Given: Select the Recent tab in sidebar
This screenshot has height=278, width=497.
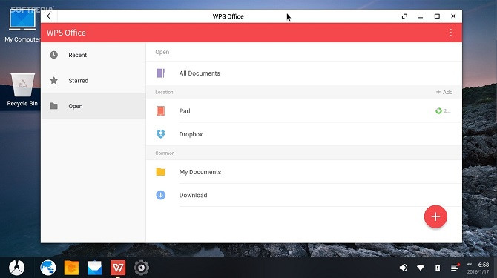Looking at the screenshot, I should click(93, 55).
